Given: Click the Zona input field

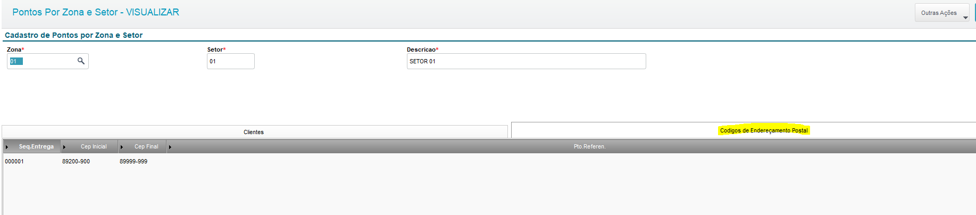Looking at the screenshot, I should (47, 61).
